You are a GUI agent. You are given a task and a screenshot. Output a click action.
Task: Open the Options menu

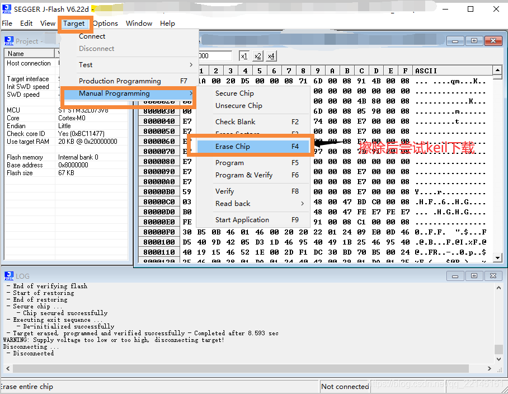tap(105, 24)
